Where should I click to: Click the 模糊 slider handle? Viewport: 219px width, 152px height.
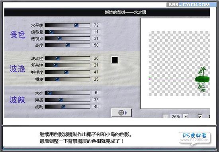tap(57, 79)
